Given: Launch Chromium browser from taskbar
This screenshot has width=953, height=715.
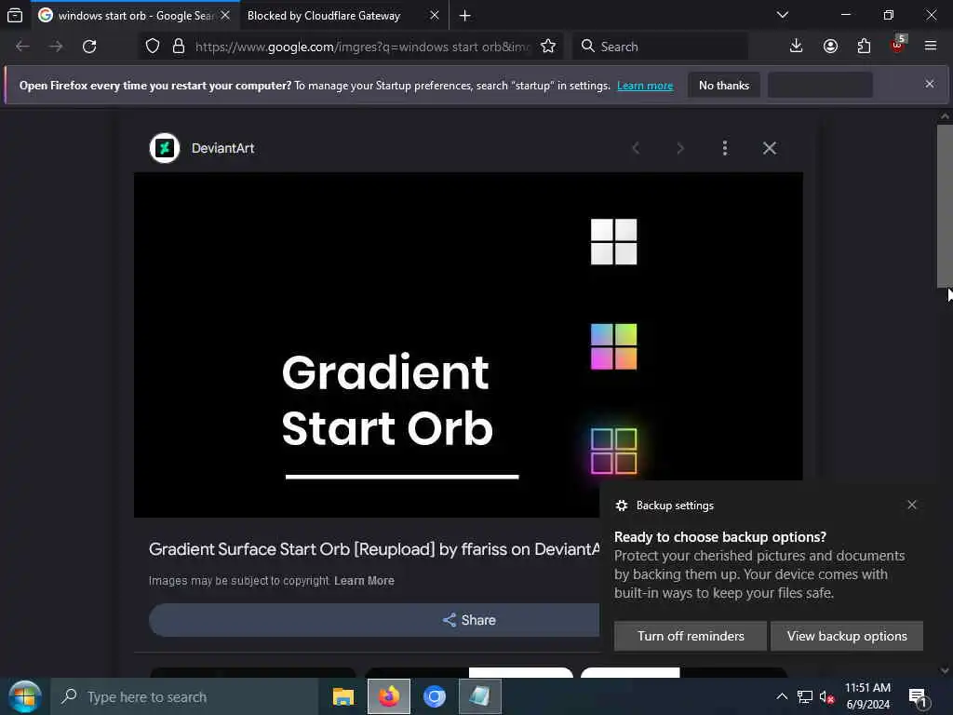Looking at the screenshot, I should tap(435, 696).
